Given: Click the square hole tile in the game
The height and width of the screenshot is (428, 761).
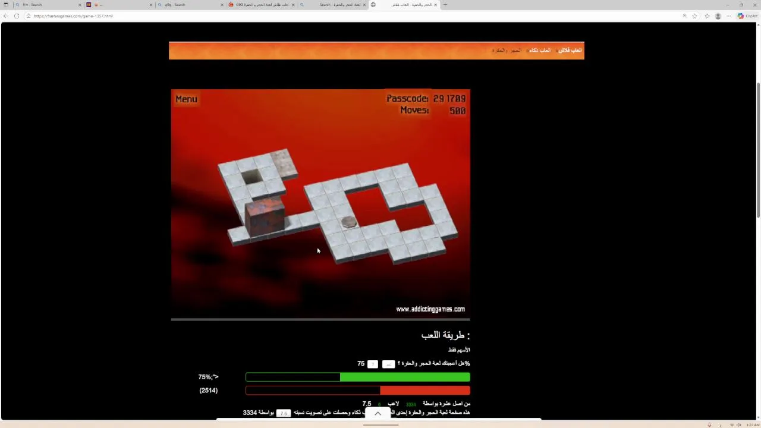Looking at the screenshot, I should [x=251, y=176].
